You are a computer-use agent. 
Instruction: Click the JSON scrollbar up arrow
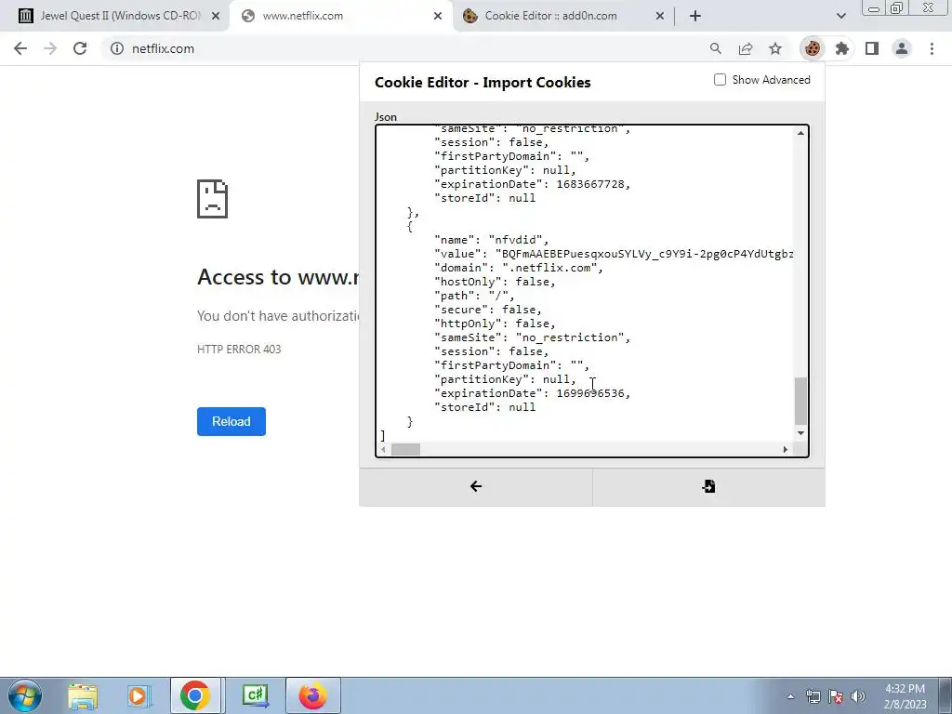click(x=800, y=133)
